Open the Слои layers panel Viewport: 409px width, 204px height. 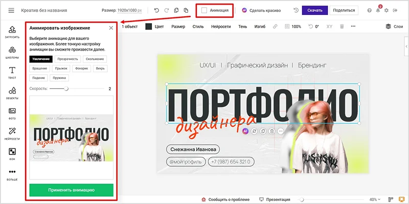394,27
